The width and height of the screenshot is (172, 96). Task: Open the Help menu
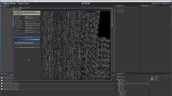[32, 1]
